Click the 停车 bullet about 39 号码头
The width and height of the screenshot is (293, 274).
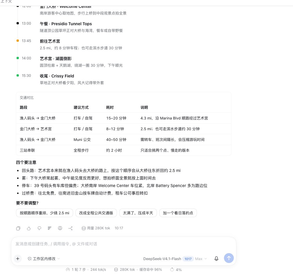115,186
